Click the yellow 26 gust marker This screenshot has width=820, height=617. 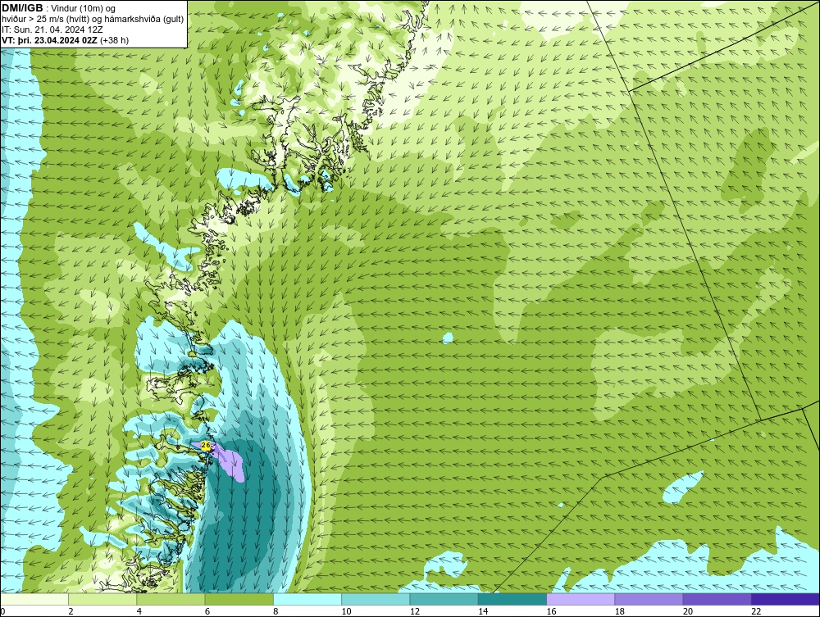point(206,446)
